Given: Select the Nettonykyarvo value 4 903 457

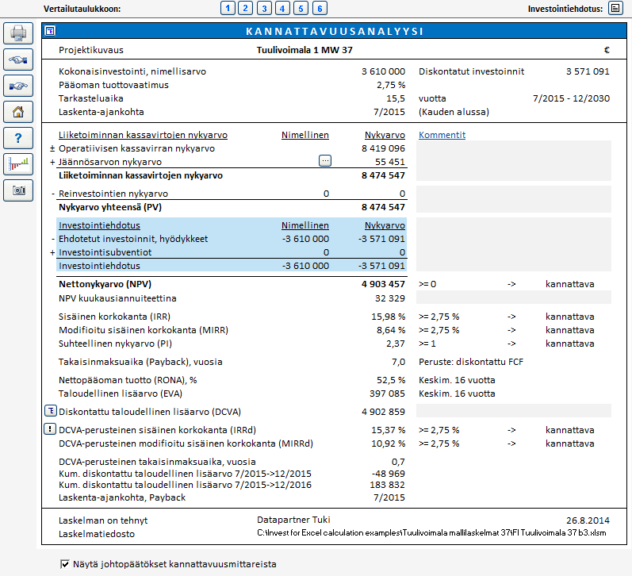Looking at the screenshot, I should coord(383,284).
